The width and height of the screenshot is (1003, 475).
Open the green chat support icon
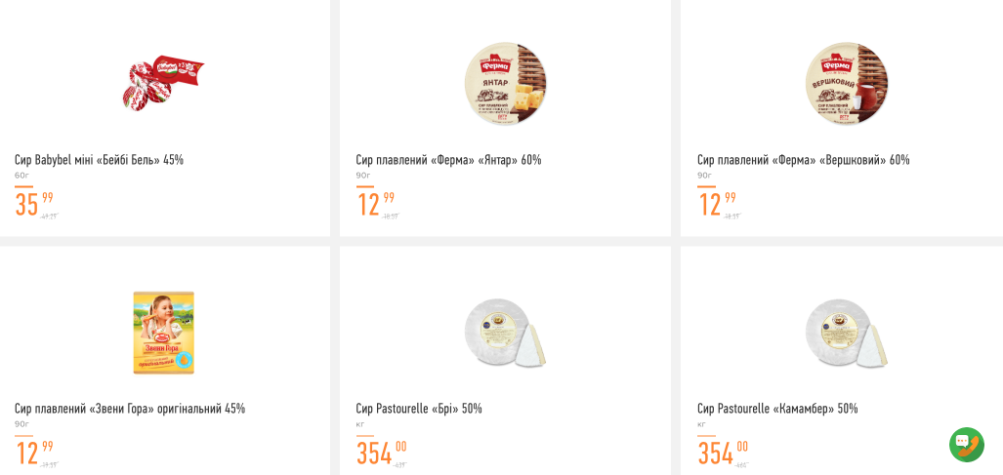(x=966, y=444)
